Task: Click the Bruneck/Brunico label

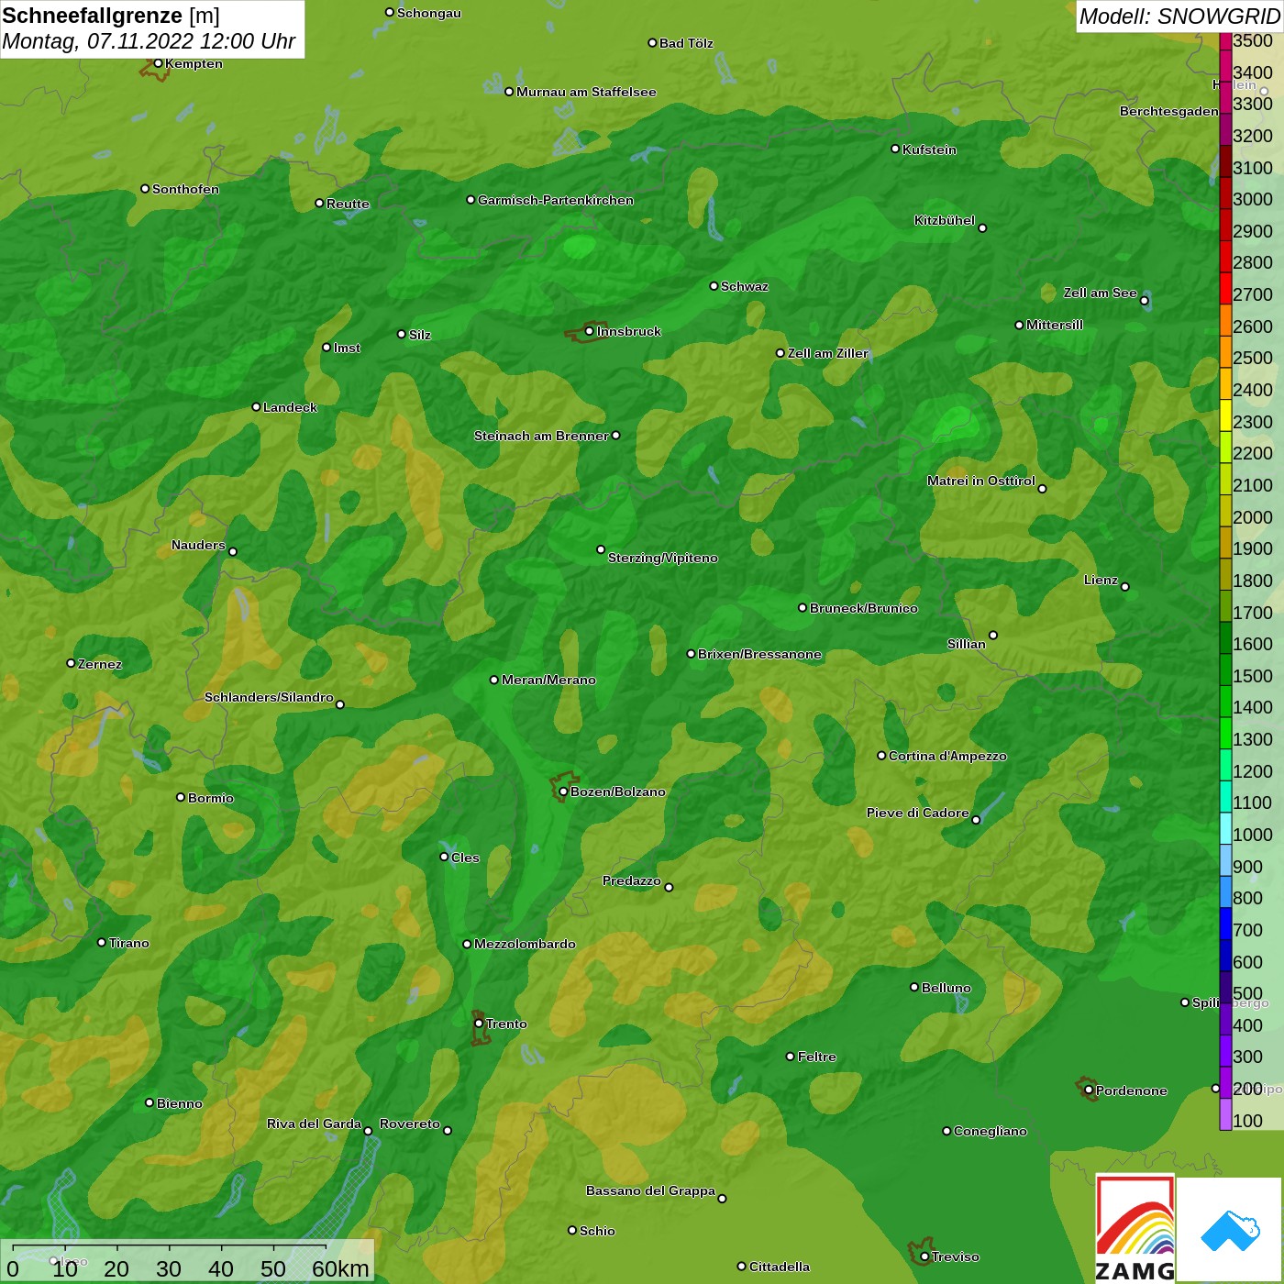Action: point(863,608)
